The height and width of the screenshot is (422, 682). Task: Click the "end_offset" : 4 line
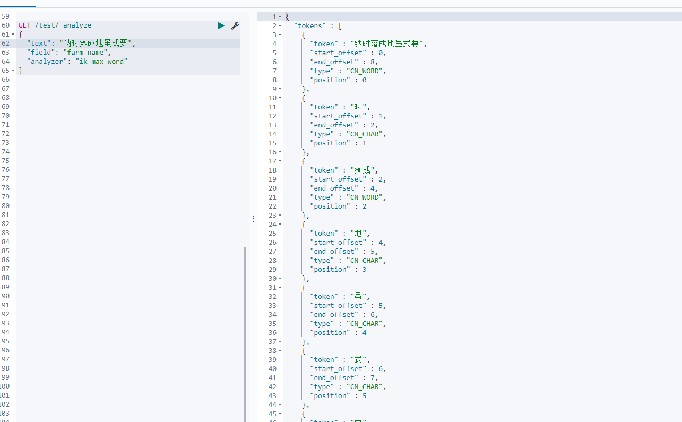pos(344,188)
